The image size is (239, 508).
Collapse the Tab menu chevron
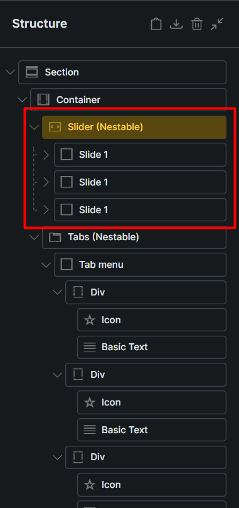click(46, 265)
